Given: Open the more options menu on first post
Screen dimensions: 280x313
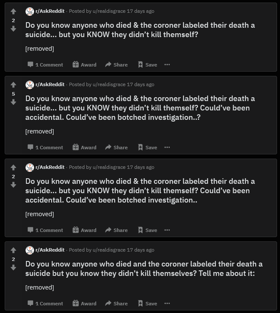Looking at the screenshot, I should point(167,65).
